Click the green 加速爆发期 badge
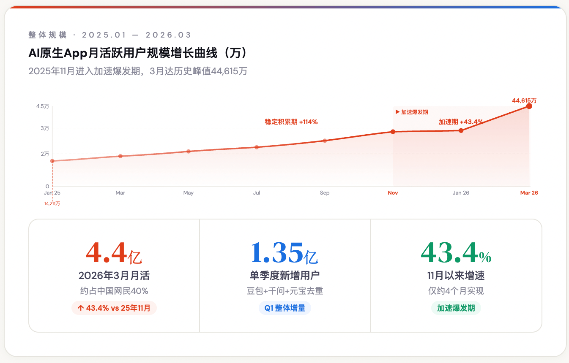The image size is (569, 363). tap(456, 308)
